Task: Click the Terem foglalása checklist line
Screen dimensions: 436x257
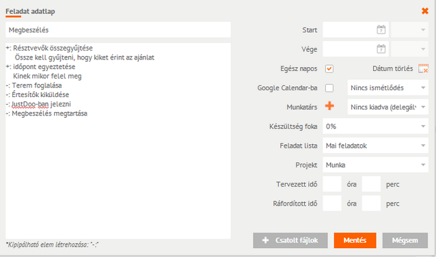Action: (x=34, y=85)
